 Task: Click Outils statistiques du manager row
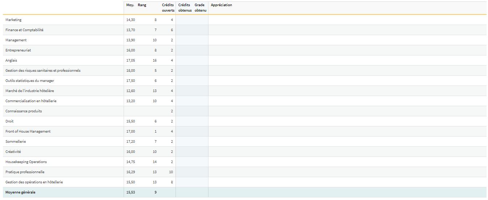coord(30,81)
